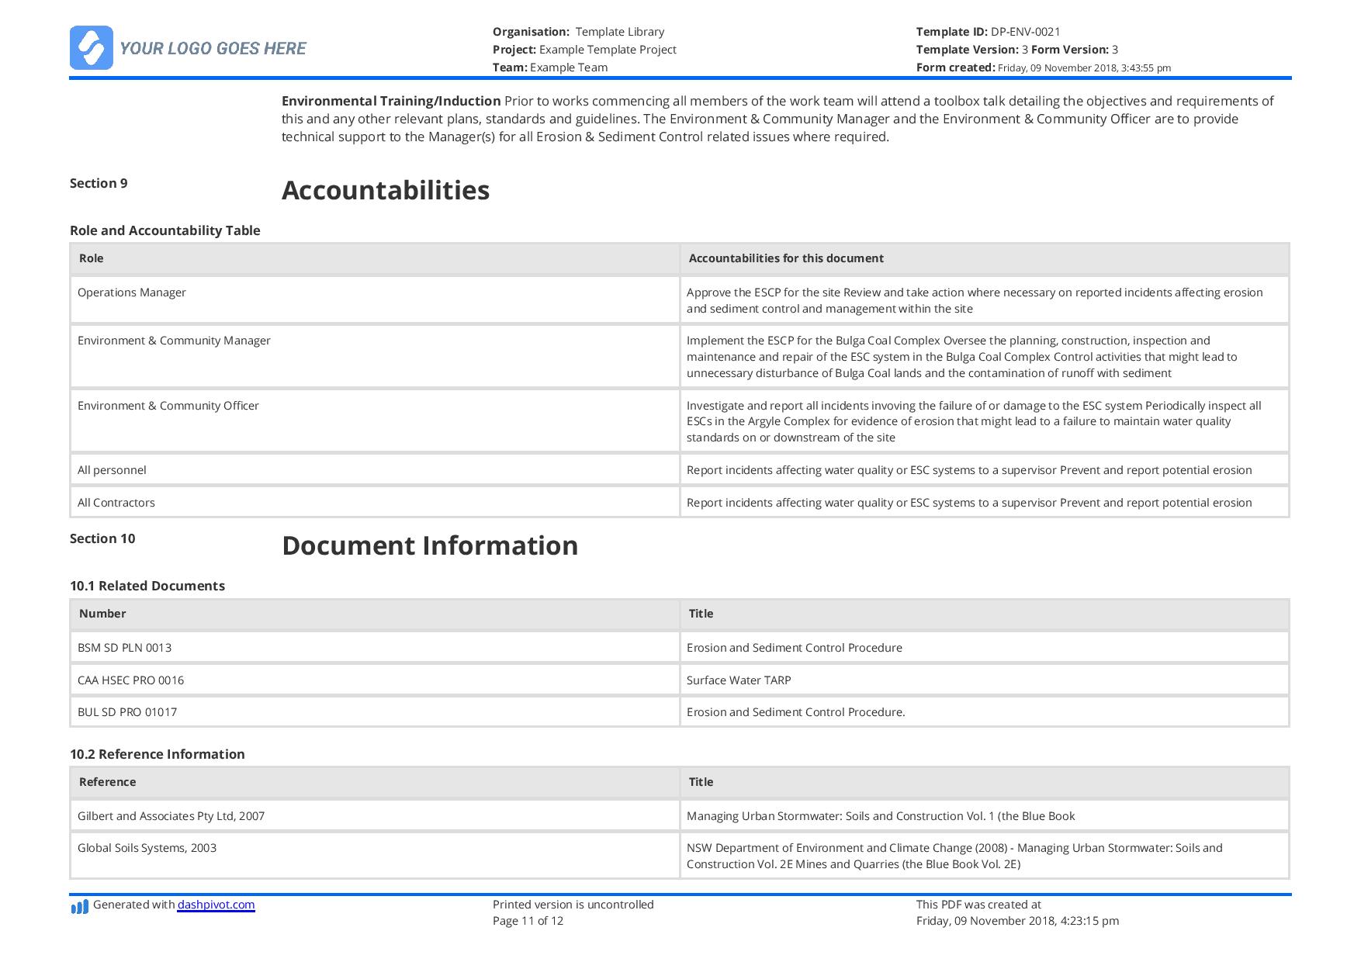Click 'YOUR LOGO GOES HERE' text
The height and width of the screenshot is (962, 1361).
pos(213,49)
